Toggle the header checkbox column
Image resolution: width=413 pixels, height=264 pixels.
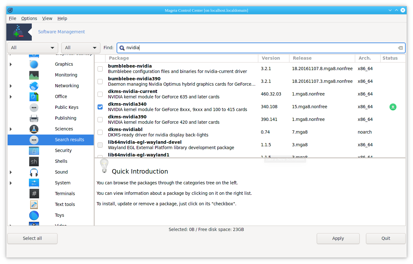pos(100,58)
